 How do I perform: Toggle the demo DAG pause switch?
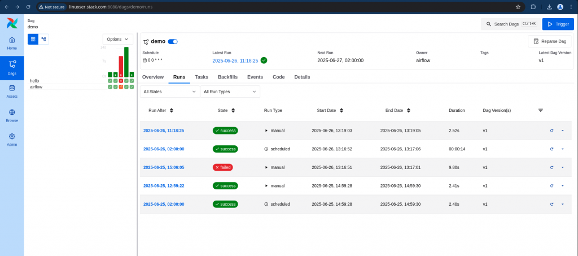point(173,42)
